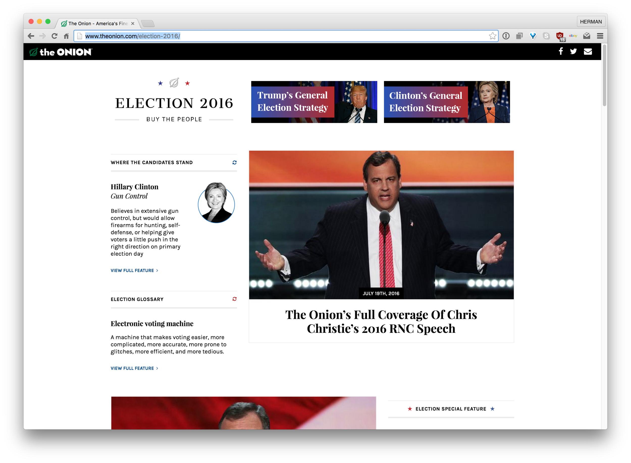Screen dimensions: 631x463
Task: Click the page icon beside the URL
Action: 79,36
